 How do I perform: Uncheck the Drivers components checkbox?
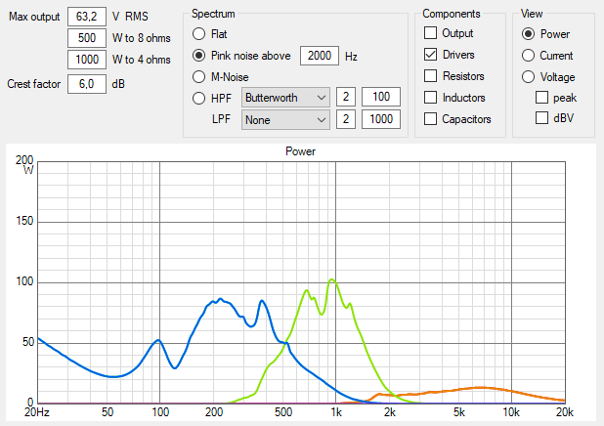430,55
